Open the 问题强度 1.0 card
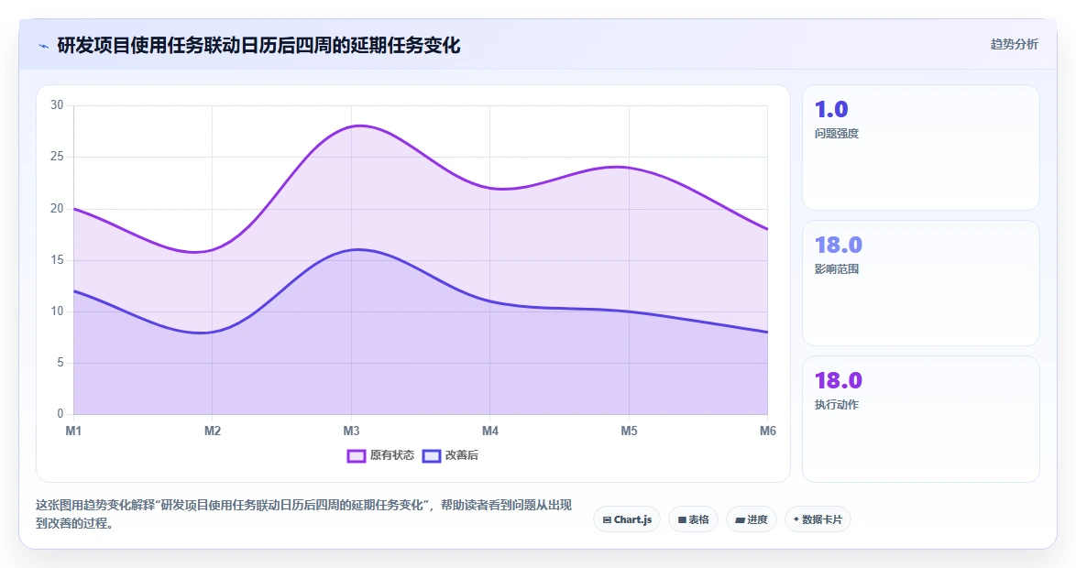The image size is (1076, 568). coord(921,147)
